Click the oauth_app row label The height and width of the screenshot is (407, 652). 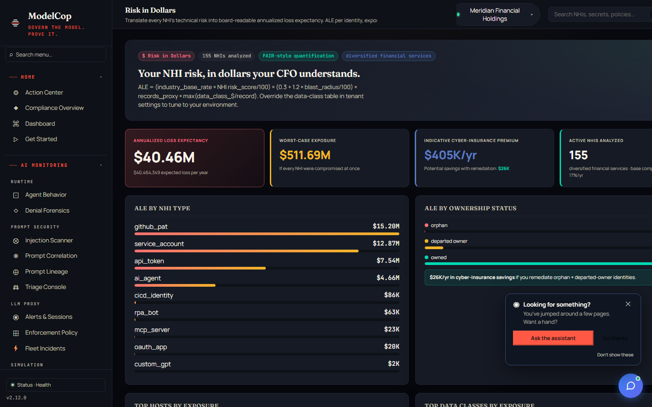point(151,347)
